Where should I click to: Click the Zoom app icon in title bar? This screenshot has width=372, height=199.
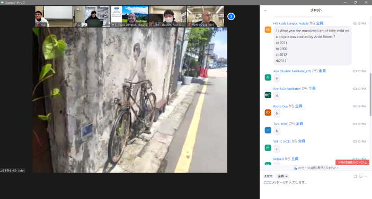tap(2, 2)
